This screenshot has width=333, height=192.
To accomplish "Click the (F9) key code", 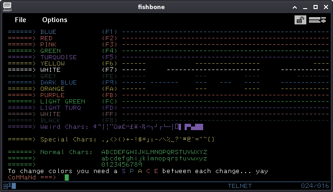I will pyautogui.click(x=109, y=83).
